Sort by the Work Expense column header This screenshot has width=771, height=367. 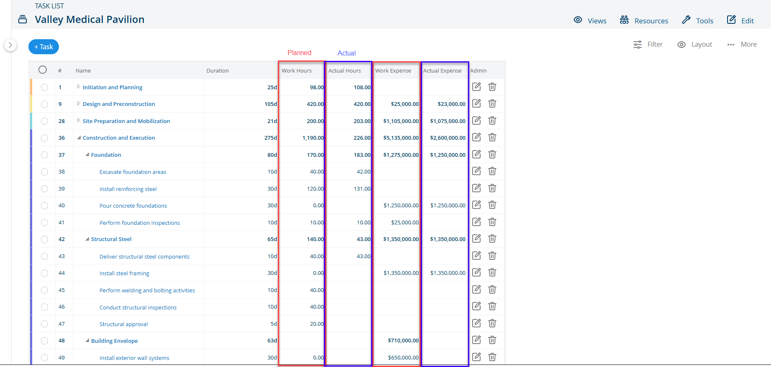coord(393,70)
